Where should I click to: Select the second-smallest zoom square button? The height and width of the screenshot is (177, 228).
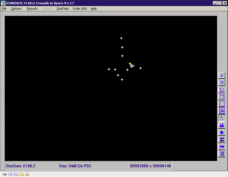(x=222, y=83)
